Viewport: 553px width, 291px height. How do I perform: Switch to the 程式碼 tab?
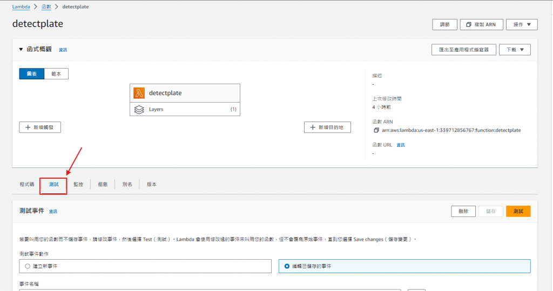coord(27,185)
